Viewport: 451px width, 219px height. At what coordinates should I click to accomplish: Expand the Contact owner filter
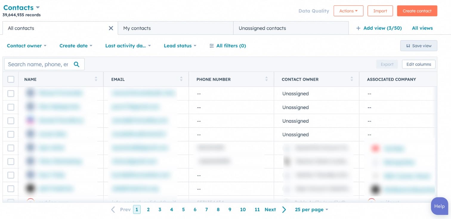(27, 46)
